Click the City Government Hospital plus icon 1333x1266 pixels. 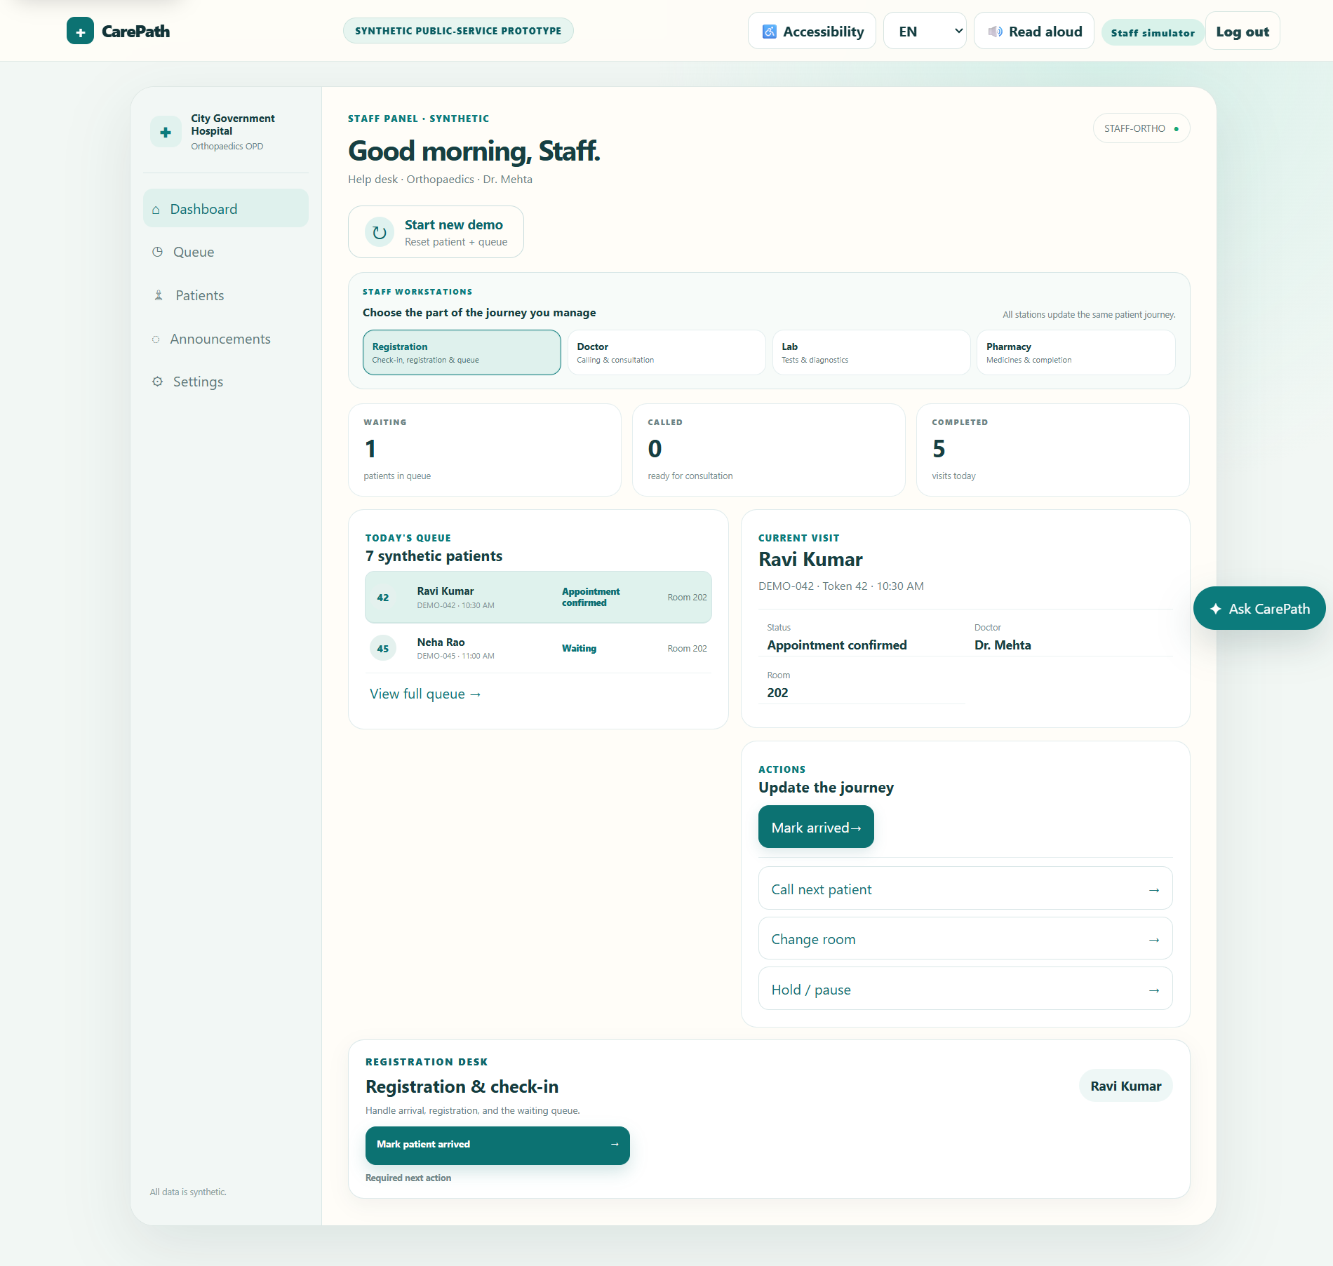tap(166, 132)
